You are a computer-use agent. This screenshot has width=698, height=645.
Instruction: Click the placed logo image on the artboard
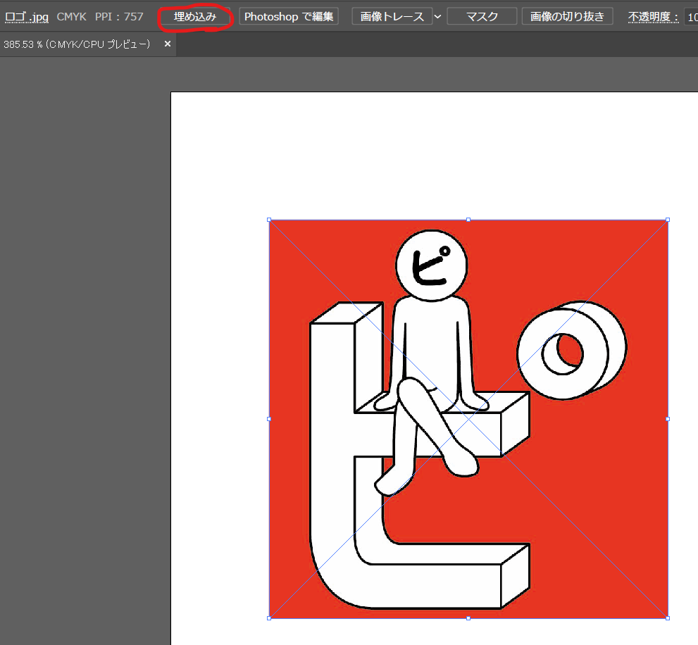[468, 419]
